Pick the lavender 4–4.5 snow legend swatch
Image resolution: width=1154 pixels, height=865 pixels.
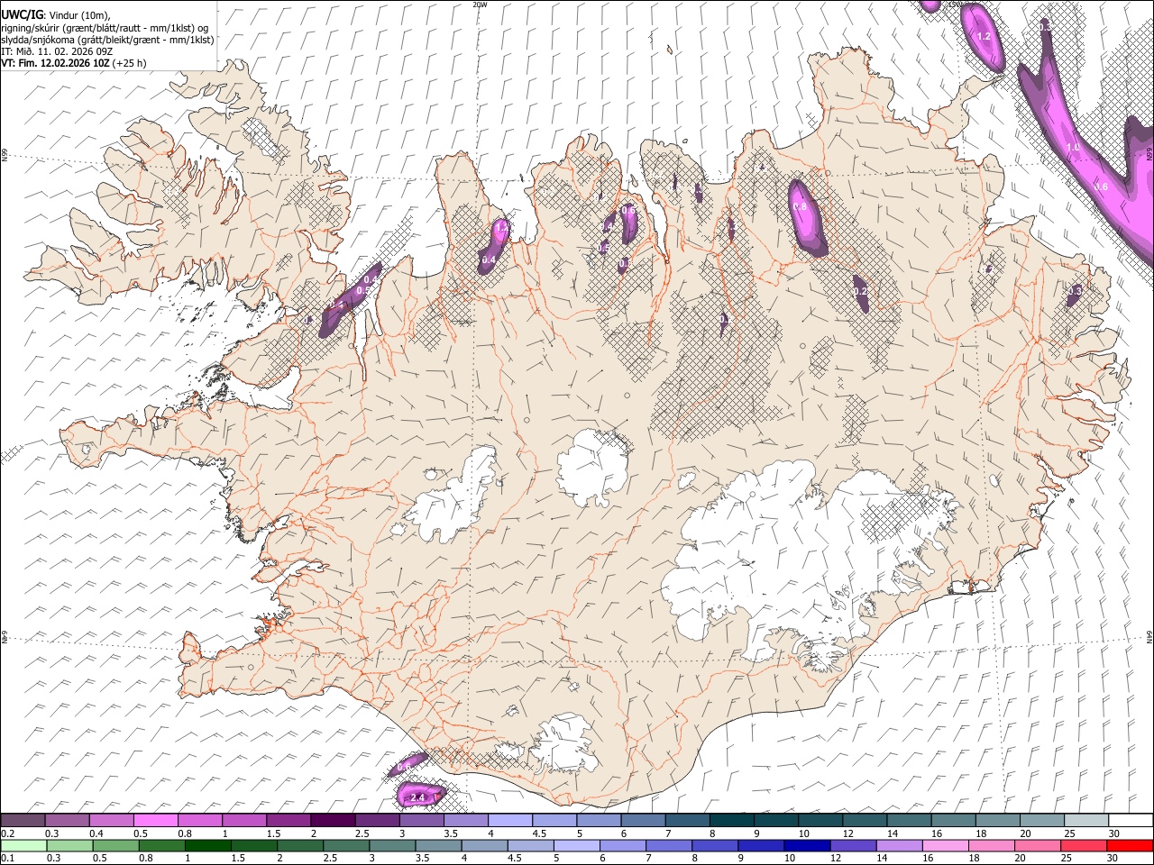tap(510, 820)
